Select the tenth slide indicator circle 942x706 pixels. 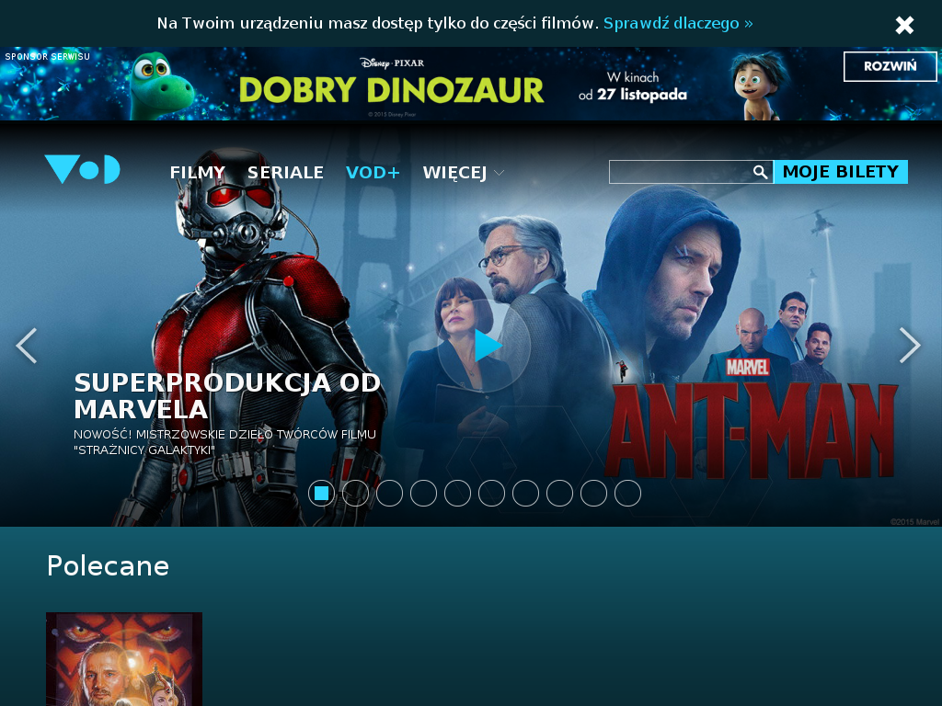[627, 493]
